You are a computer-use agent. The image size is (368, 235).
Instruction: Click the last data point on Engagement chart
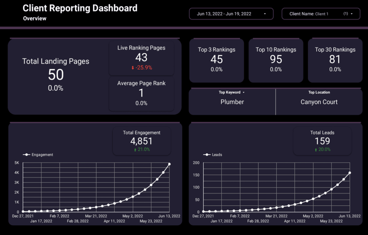point(169,164)
